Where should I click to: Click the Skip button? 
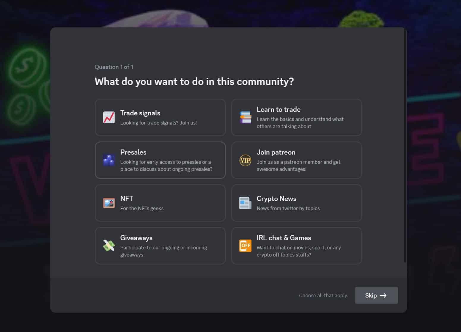(x=376, y=295)
